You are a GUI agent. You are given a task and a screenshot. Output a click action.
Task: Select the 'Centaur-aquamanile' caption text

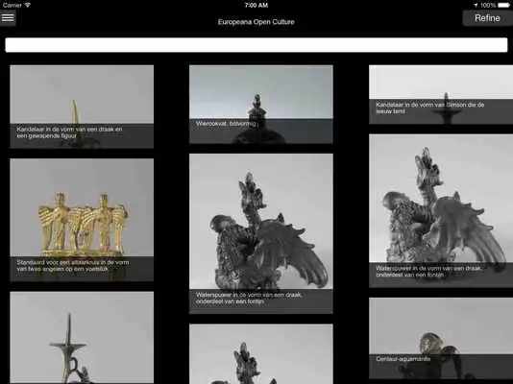tap(403, 359)
